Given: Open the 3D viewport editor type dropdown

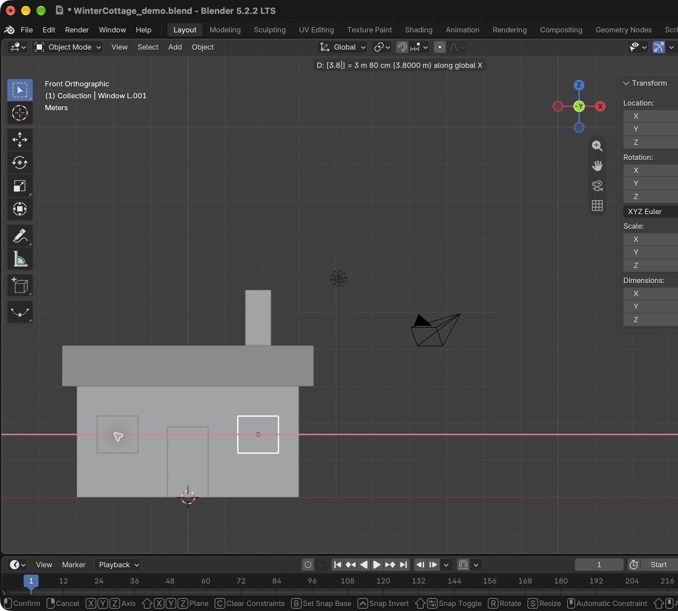Looking at the screenshot, I should click(18, 47).
